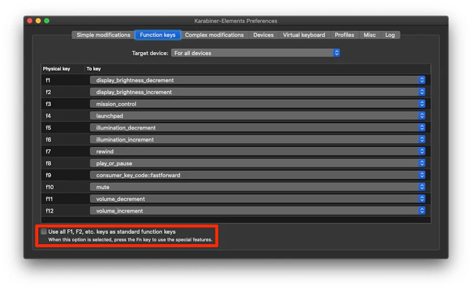Change the f10 mute mapping
This screenshot has height=290, width=472.
coord(257,187)
